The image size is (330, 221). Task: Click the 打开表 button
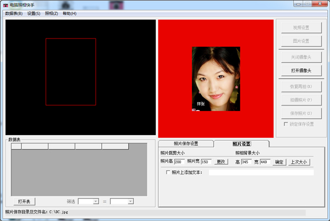(x=24, y=201)
